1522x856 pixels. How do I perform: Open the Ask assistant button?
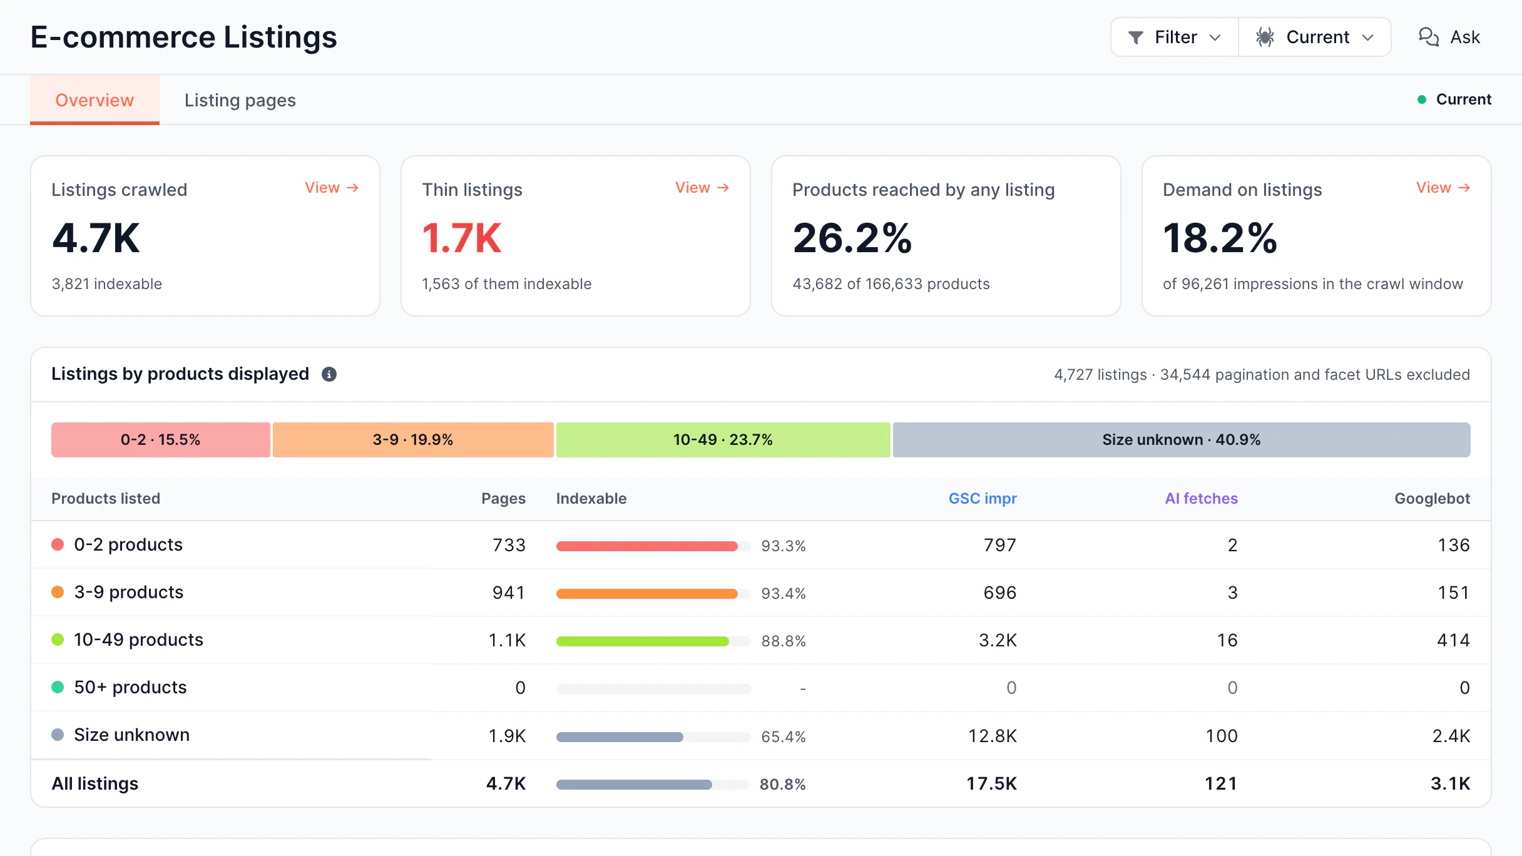tap(1449, 37)
